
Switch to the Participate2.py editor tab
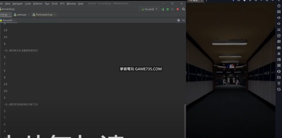[44, 14]
